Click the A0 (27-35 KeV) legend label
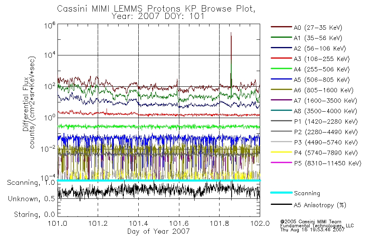Screen dimensions: 382x241 tap(318, 28)
